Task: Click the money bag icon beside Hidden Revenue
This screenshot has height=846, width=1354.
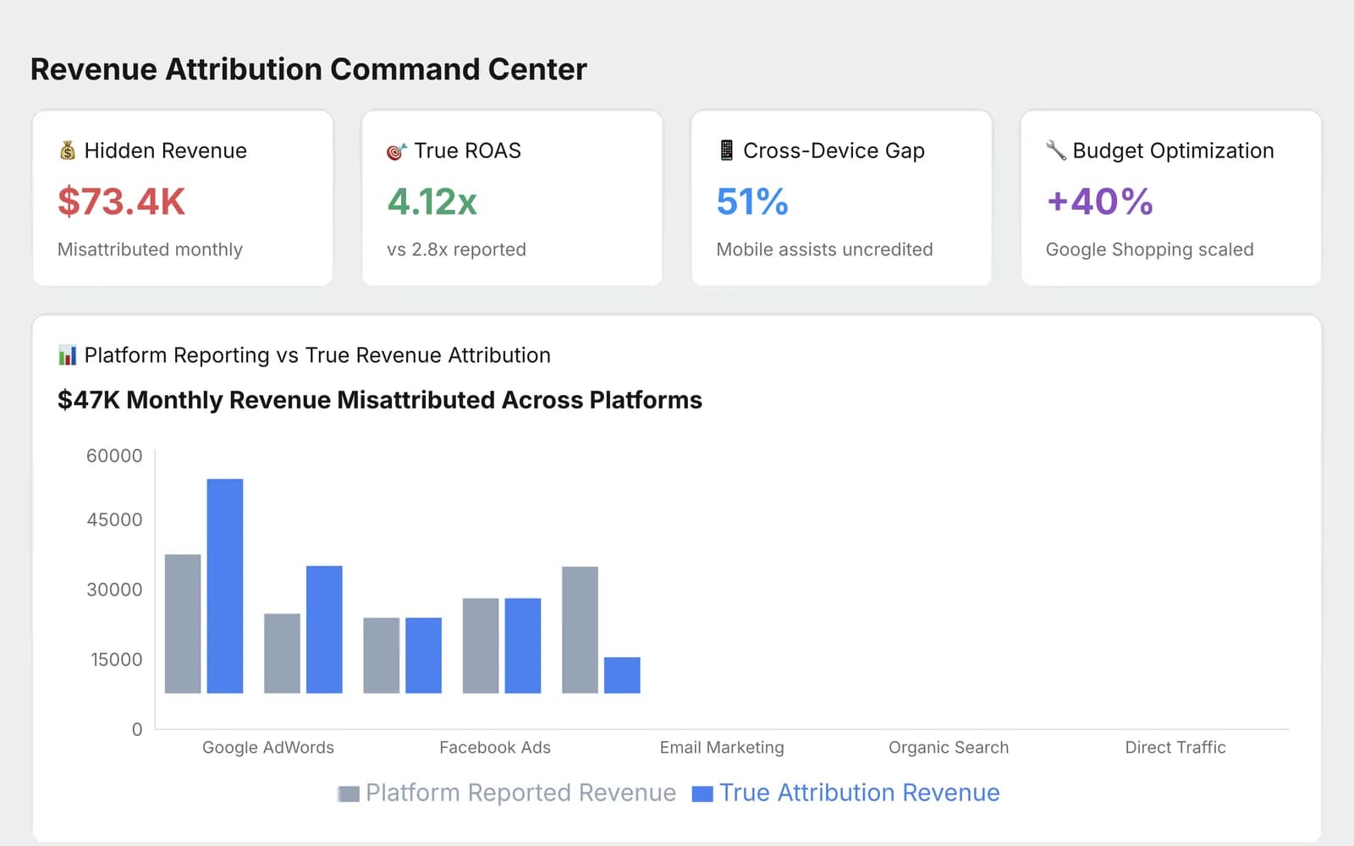Action: coord(68,151)
